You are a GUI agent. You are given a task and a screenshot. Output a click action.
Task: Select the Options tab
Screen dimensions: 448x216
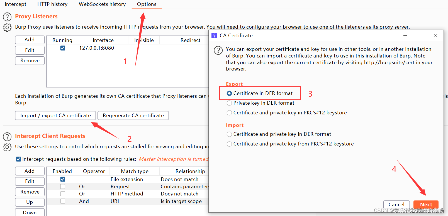pyautogui.click(x=147, y=4)
